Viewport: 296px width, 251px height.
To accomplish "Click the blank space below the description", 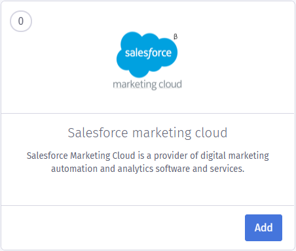I will coord(148,190).
